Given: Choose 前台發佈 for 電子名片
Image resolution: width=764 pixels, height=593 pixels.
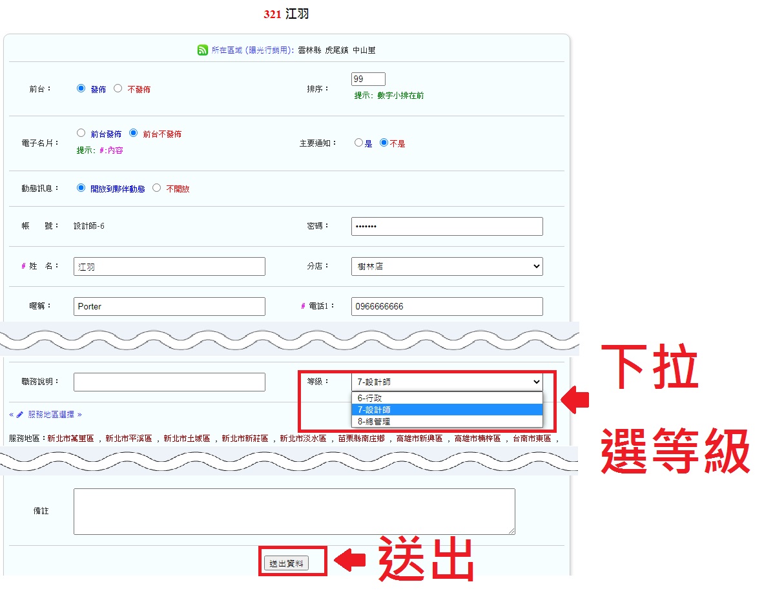Looking at the screenshot, I should click(81, 133).
